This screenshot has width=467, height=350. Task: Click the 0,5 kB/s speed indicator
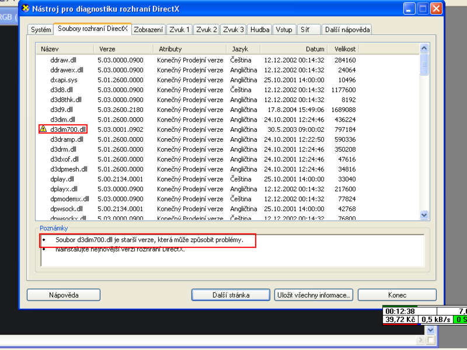click(x=435, y=319)
